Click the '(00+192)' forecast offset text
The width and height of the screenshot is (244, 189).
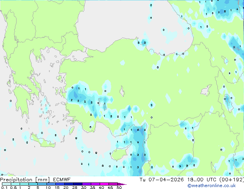(232, 180)
